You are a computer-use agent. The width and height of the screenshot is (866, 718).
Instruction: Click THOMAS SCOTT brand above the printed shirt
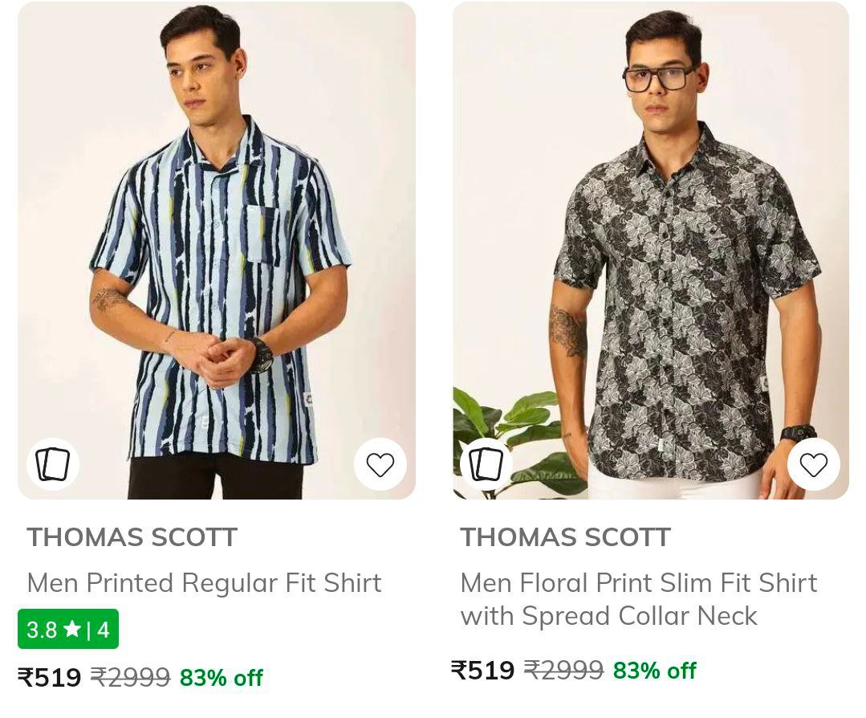click(132, 537)
